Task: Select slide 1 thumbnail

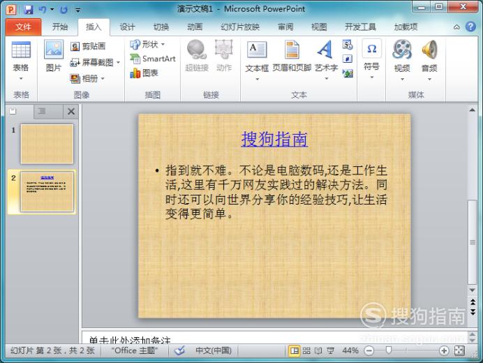Action: pyautogui.click(x=47, y=144)
